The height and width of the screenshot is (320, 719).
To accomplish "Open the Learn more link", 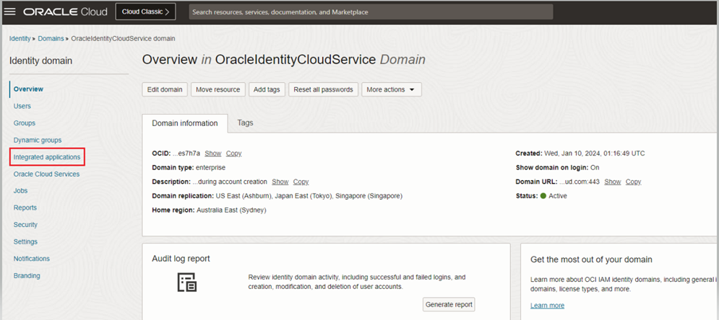I will [548, 306].
